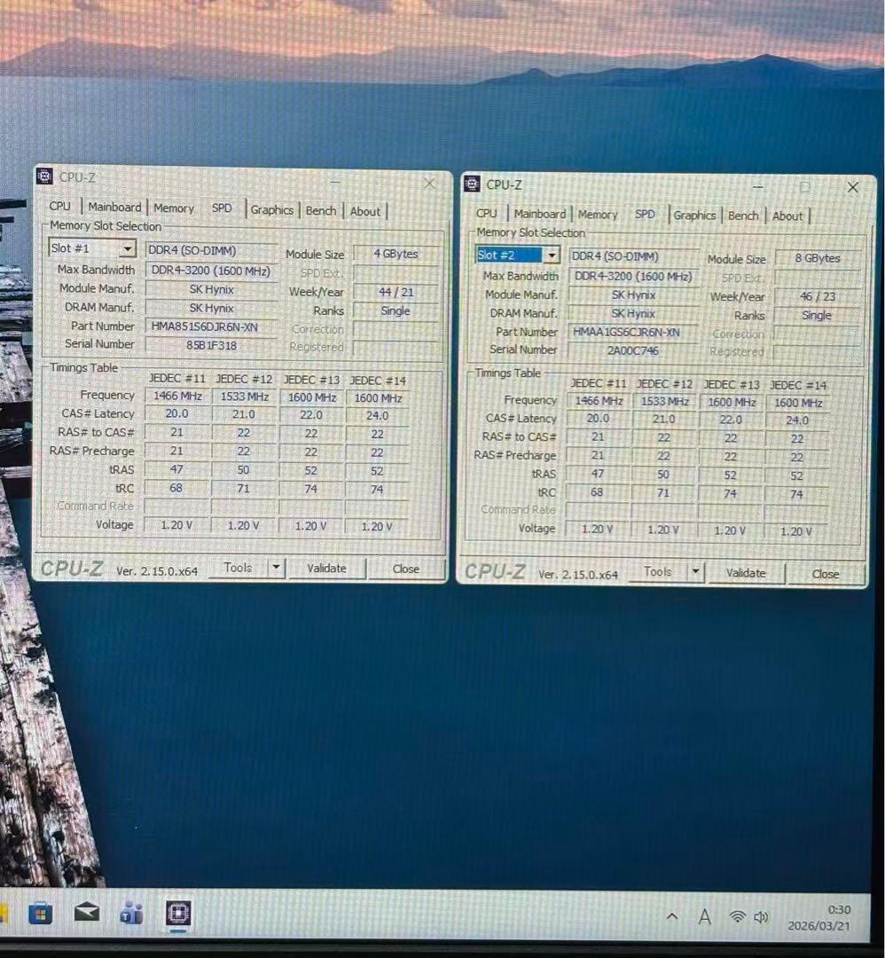Viewport: 885px width, 958px height.
Task: Click serial number 2A00C746
Action: [x=633, y=350]
